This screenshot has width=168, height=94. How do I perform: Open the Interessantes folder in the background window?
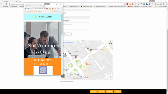click(13, 7)
